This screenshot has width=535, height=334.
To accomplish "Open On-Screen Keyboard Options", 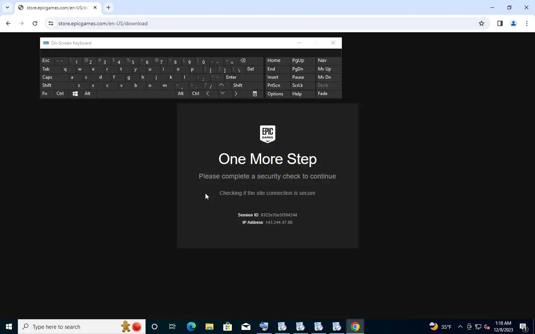I will point(277,94).
